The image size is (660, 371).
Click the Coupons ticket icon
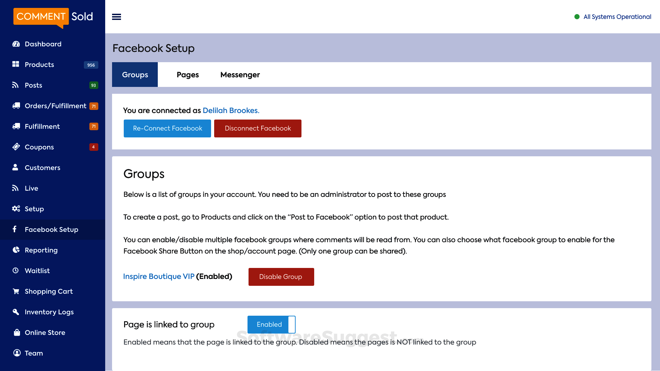click(x=16, y=147)
